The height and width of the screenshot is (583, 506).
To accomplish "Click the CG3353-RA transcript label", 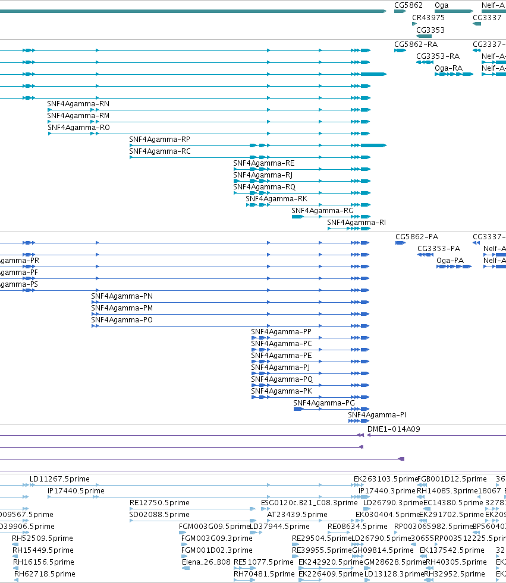I will [x=438, y=56].
